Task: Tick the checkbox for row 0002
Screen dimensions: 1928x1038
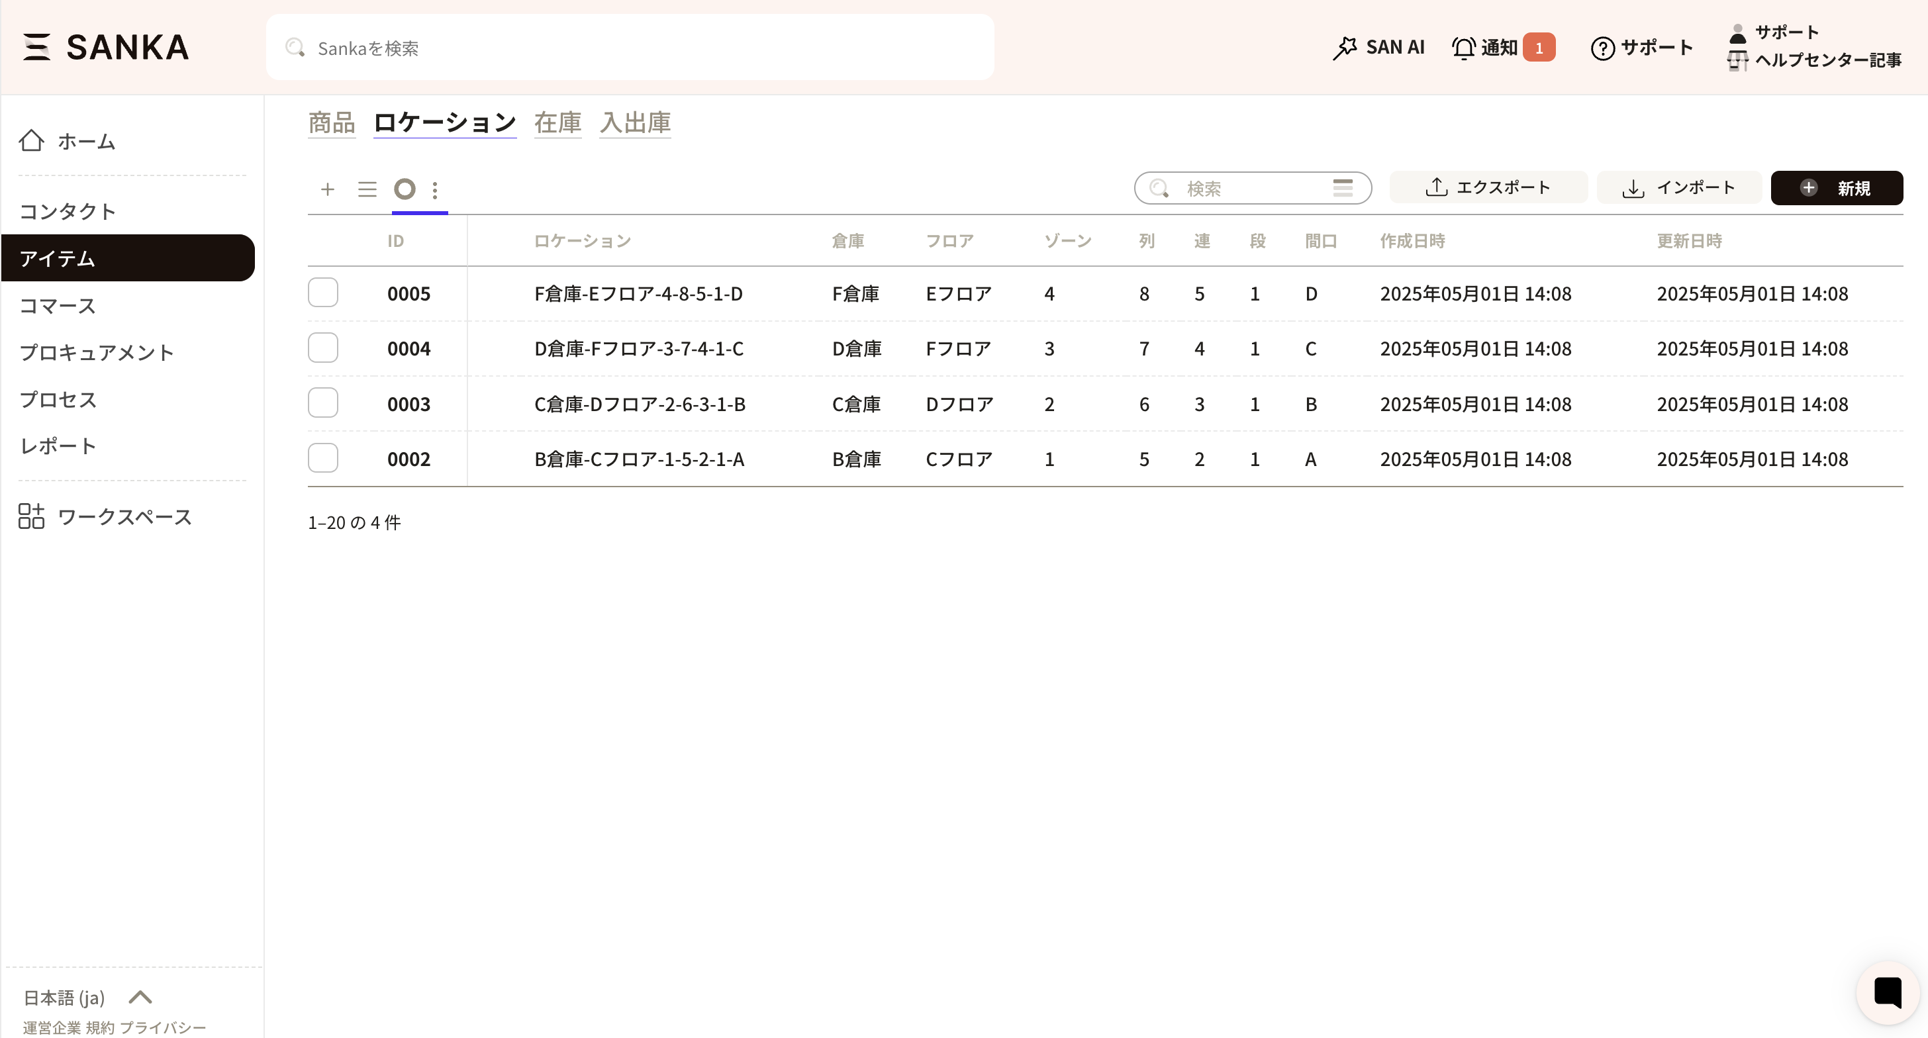Action: pos(322,458)
